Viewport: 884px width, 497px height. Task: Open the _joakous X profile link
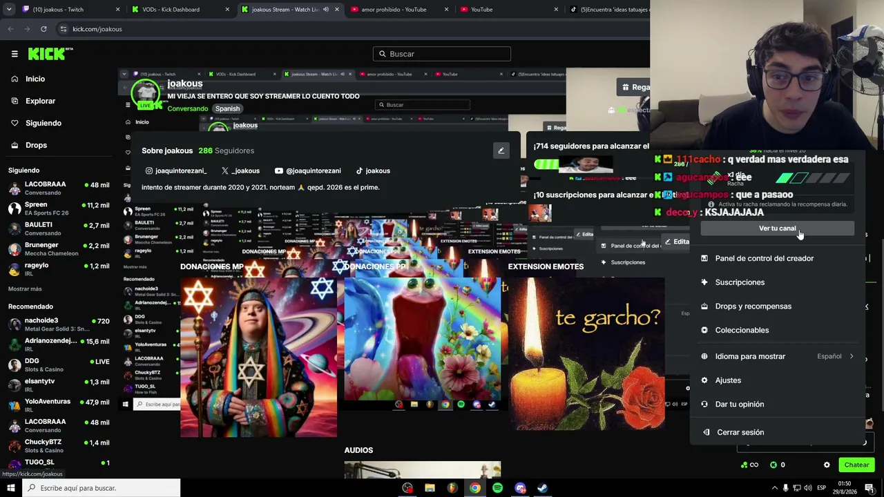tap(240, 170)
